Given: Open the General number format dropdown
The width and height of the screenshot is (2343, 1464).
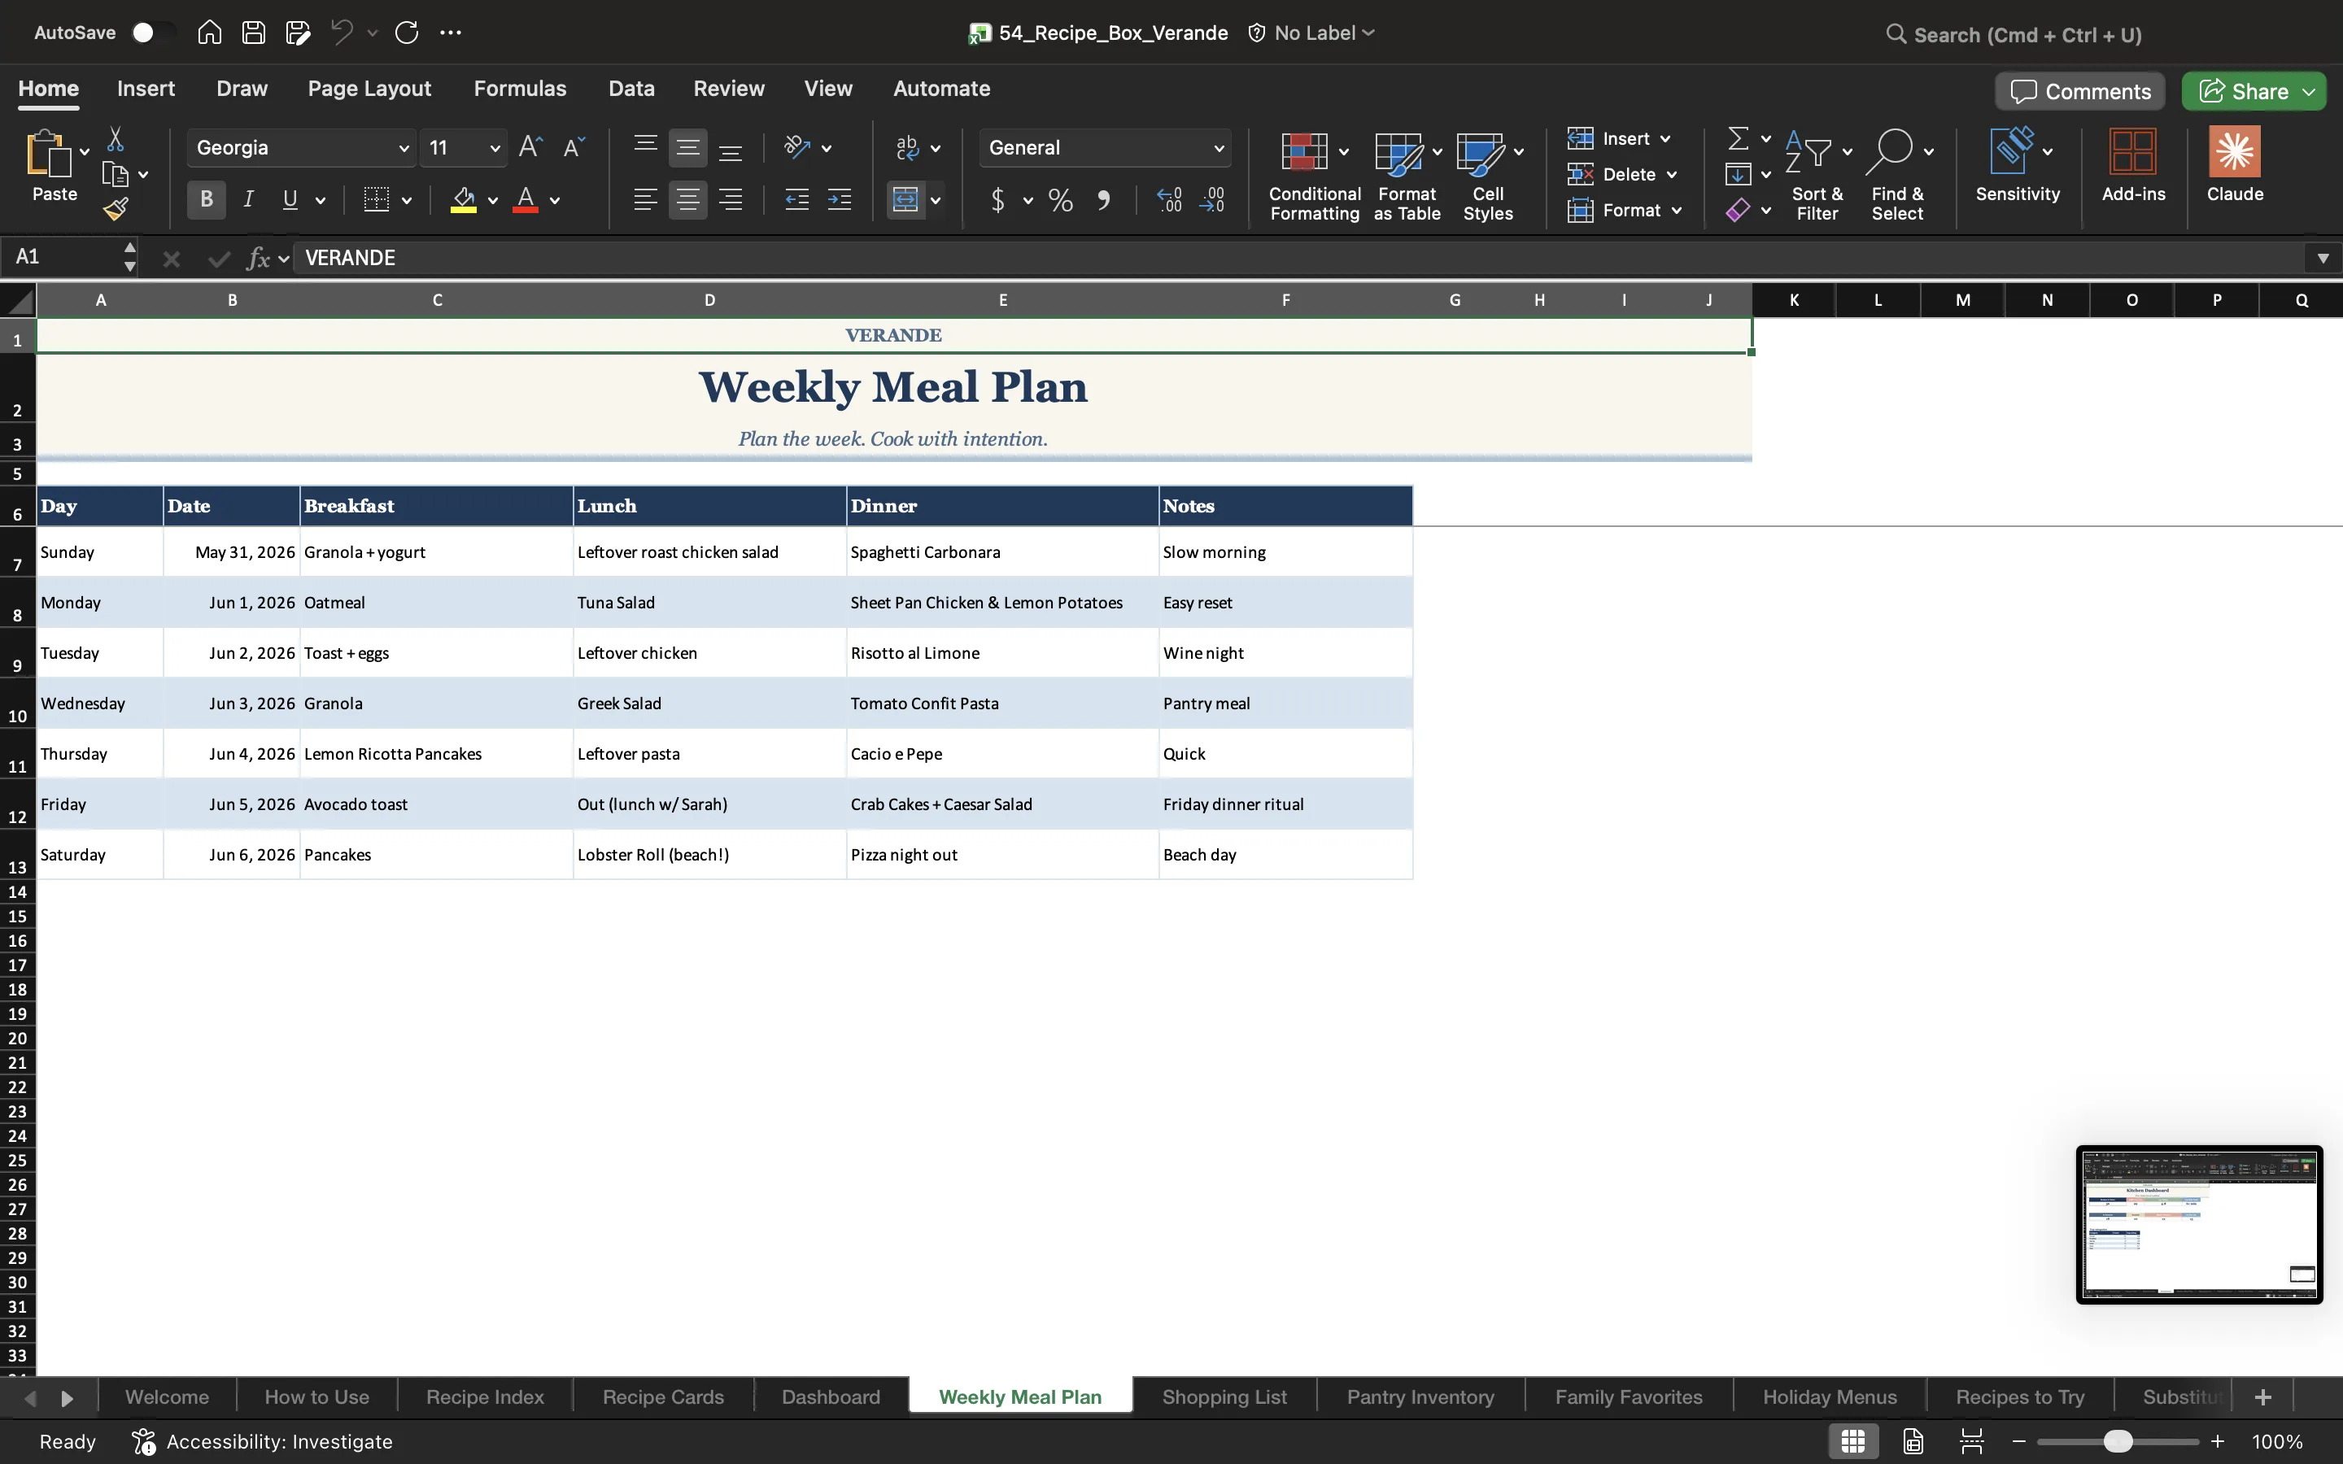Looking at the screenshot, I should [x=1219, y=148].
